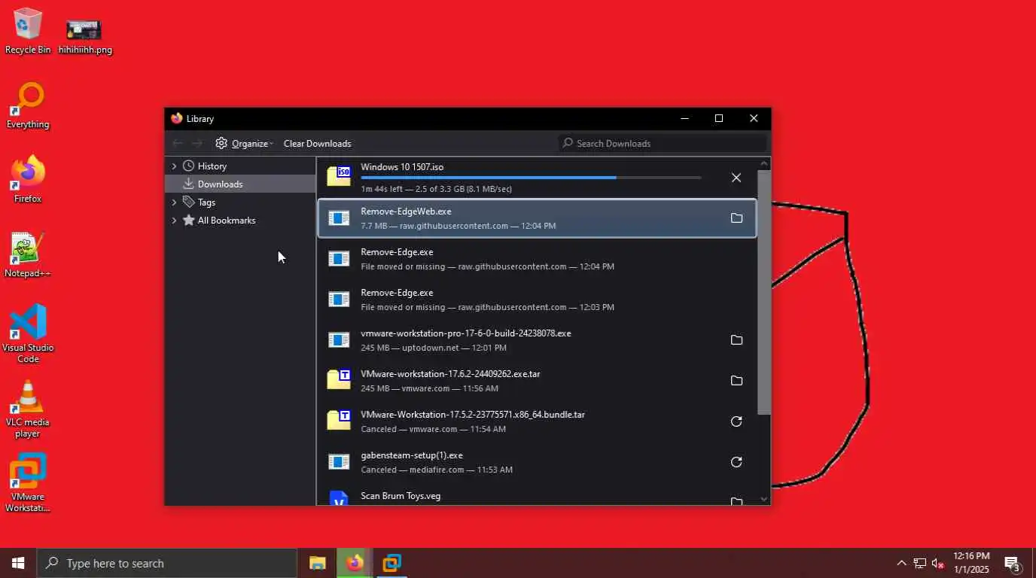Click the VMware-workstation-17.6.2 tar file icon
The image size is (1036, 578).
[x=339, y=379]
